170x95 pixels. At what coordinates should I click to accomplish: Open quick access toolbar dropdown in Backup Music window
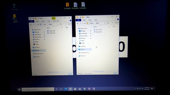point(84,17)
